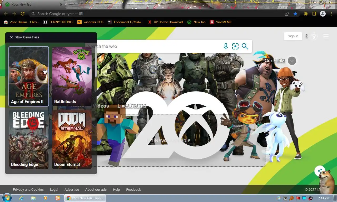This screenshot has width=337, height=202.
Task: Open the rewards trophy icon
Action: click(314, 36)
